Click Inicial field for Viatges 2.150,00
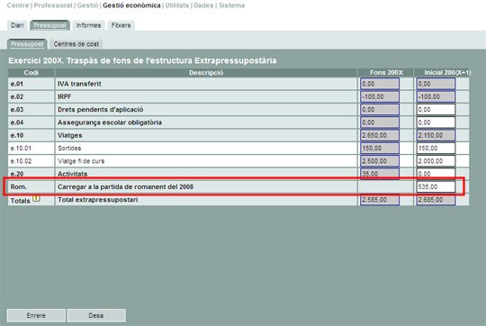Screen dimensions: 486x326 point(436,135)
